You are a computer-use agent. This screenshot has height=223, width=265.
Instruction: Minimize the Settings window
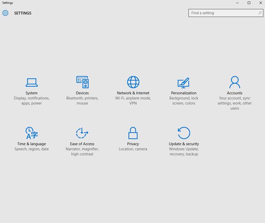pyautogui.click(x=237, y=3)
